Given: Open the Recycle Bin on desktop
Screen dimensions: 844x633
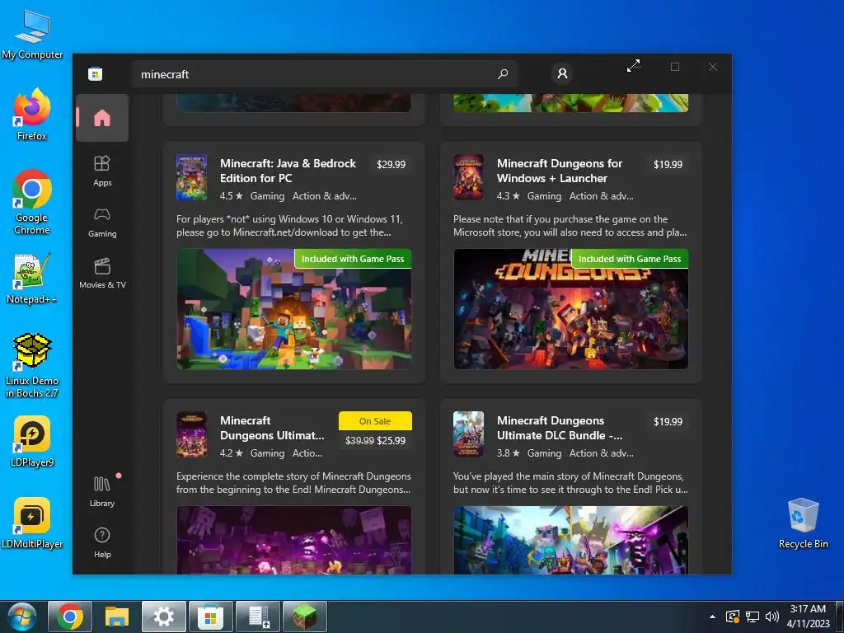Looking at the screenshot, I should tap(803, 523).
